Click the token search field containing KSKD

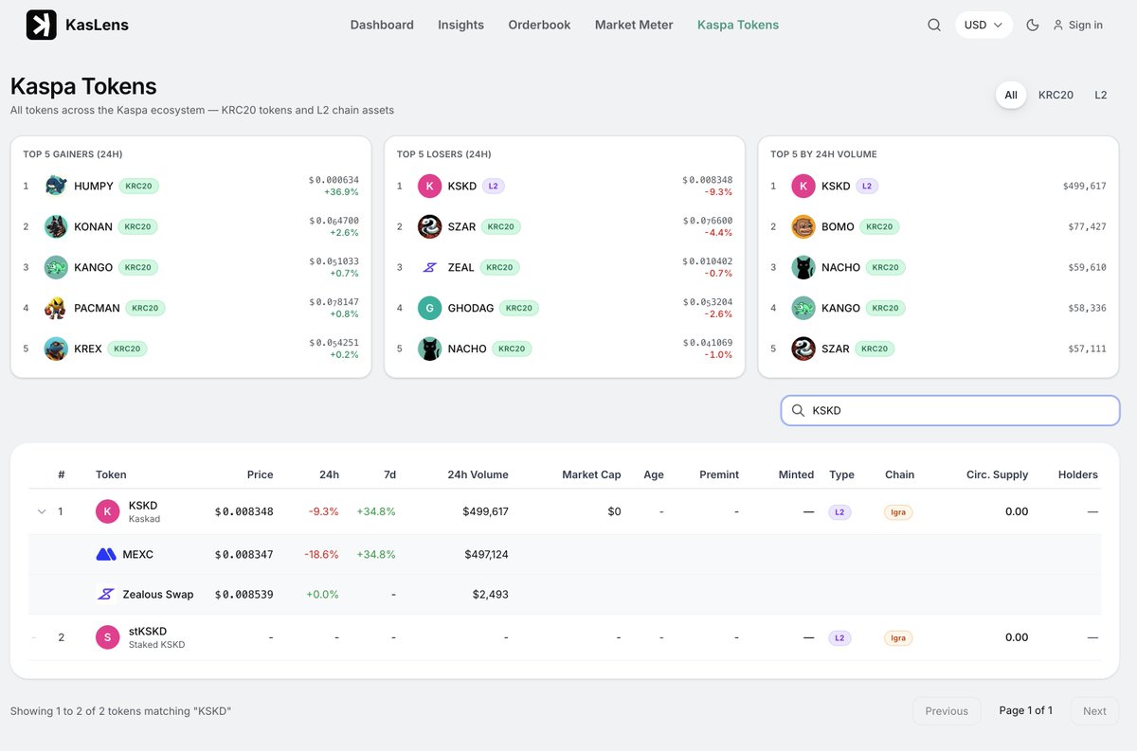950,410
